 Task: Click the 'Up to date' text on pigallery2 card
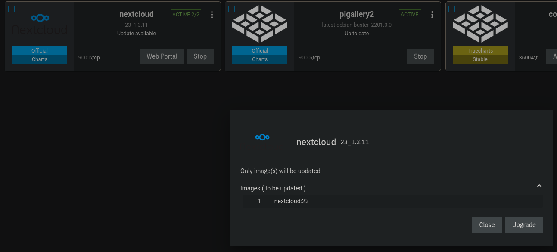pyautogui.click(x=357, y=34)
